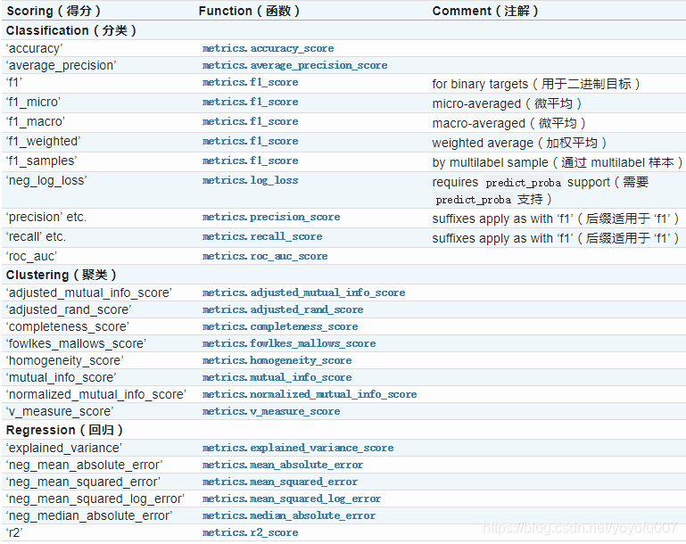Screen dimensions: 686x544
Task: Select the 'neg_mean_squared_error' scoring cell
Action: [x=83, y=482]
